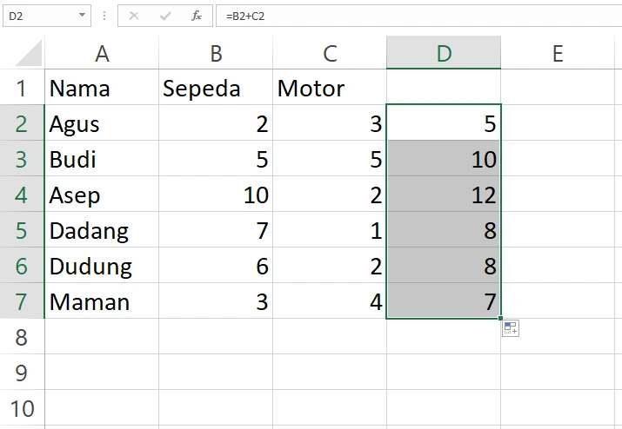The image size is (622, 429).
Task: Click the cell containing Nama
Action: 102,88
